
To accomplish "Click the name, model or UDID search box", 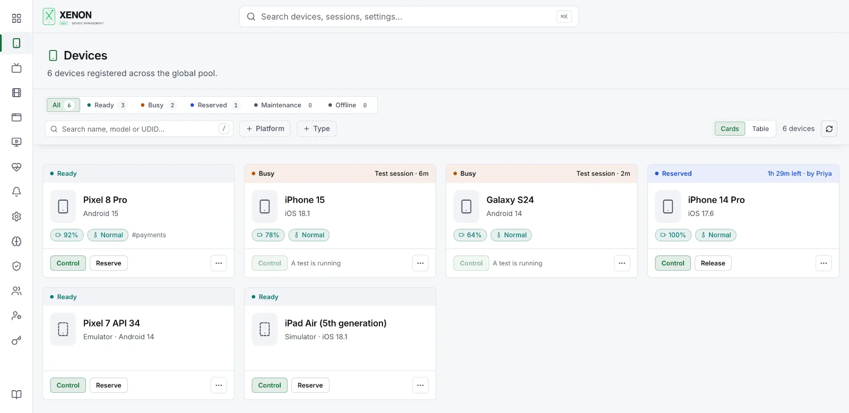I will coord(139,129).
